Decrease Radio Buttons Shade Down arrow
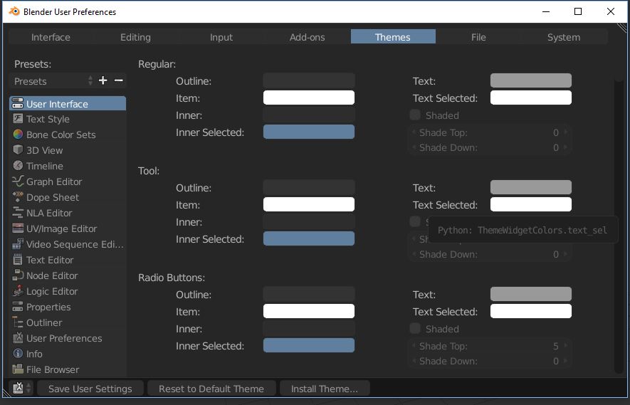 point(414,361)
